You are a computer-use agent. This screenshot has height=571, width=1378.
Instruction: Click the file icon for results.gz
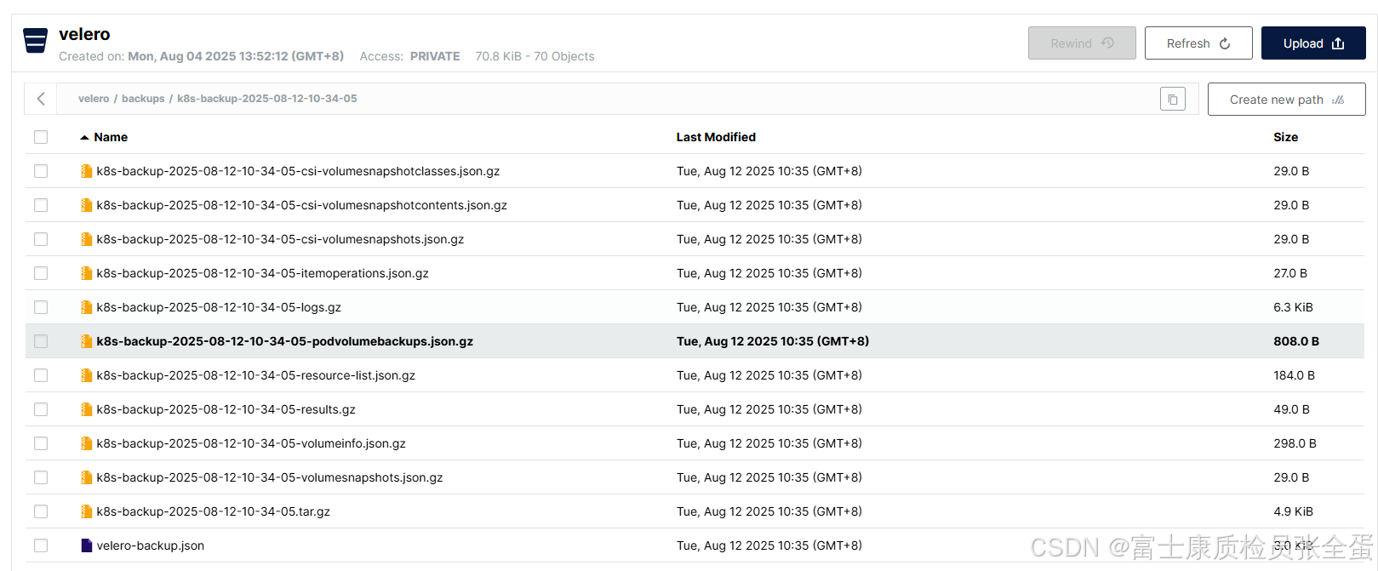86,409
